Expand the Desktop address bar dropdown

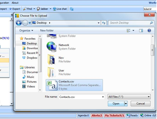click(x=99, y=23)
